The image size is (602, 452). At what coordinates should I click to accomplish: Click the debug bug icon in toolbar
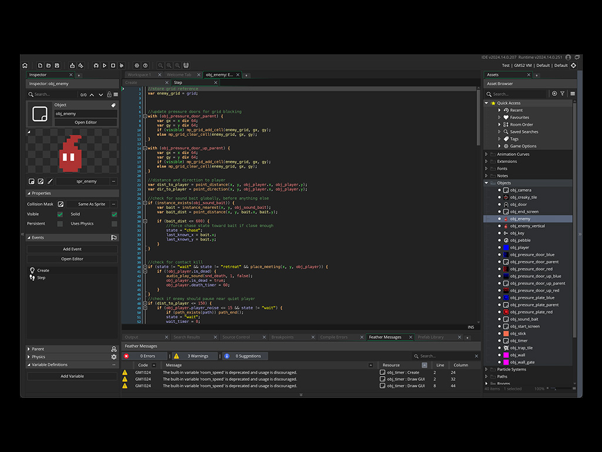(x=96, y=65)
